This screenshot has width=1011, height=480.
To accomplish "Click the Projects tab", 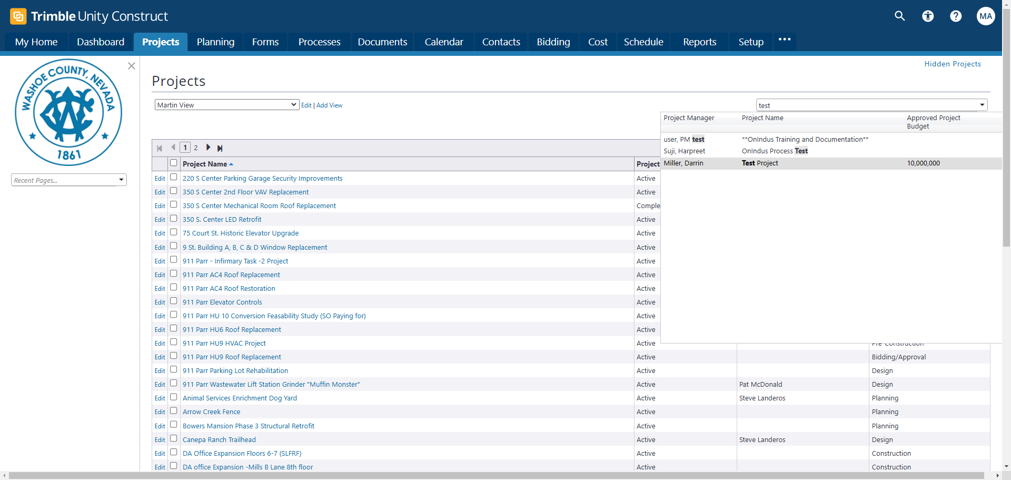I will click(161, 42).
